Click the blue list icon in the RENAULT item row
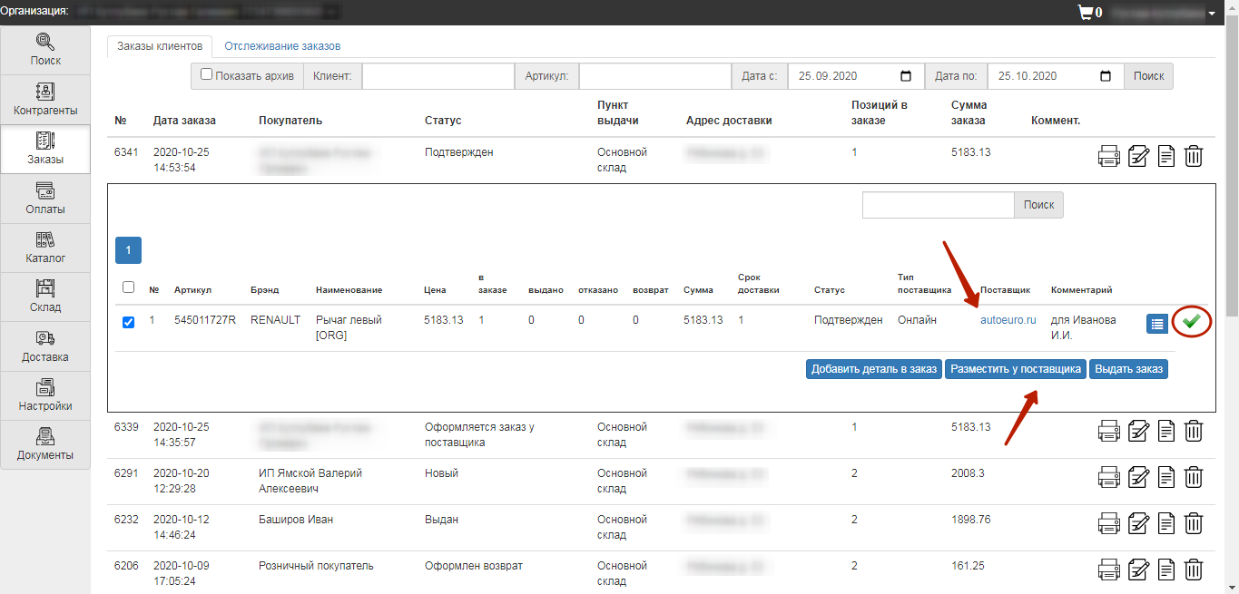The height and width of the screenshot is (594, 1239). click(1157, 324)
